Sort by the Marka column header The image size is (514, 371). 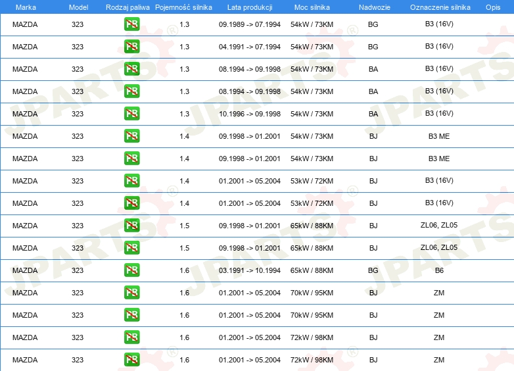tap(26, 7)
